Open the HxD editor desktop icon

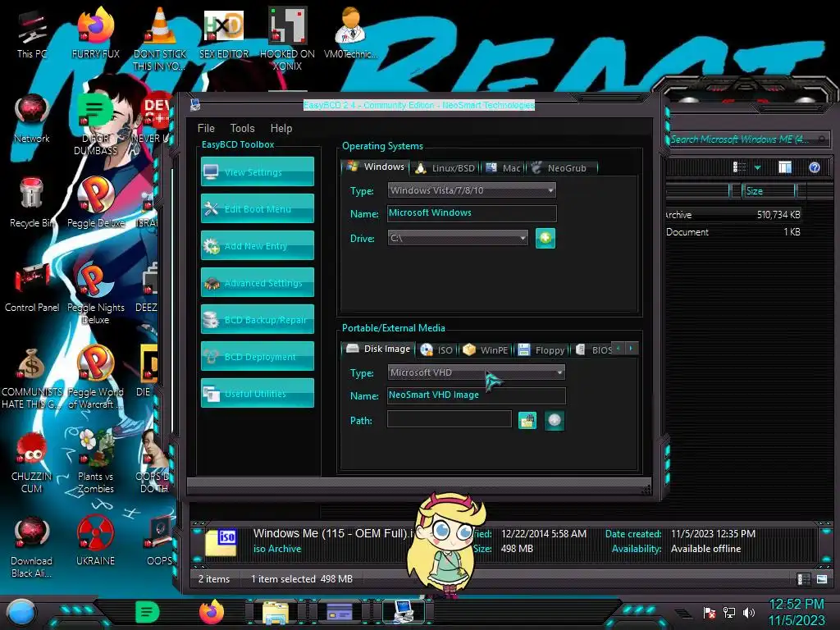pos(223,33)
